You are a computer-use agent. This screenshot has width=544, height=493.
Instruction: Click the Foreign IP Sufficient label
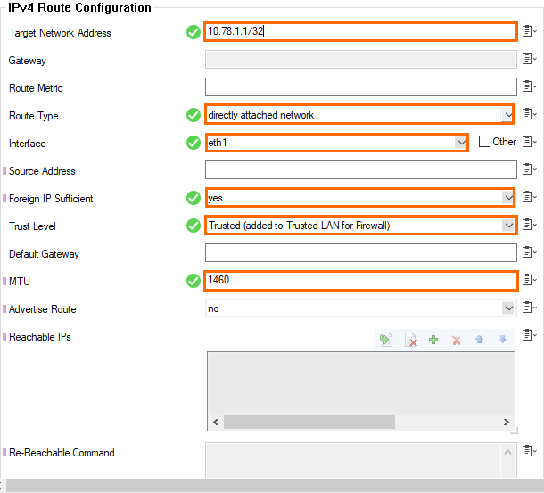[51, 199]
